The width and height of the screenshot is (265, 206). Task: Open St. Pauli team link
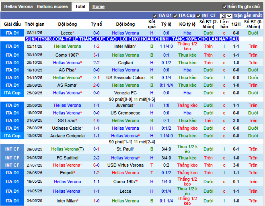pos(125,149)
